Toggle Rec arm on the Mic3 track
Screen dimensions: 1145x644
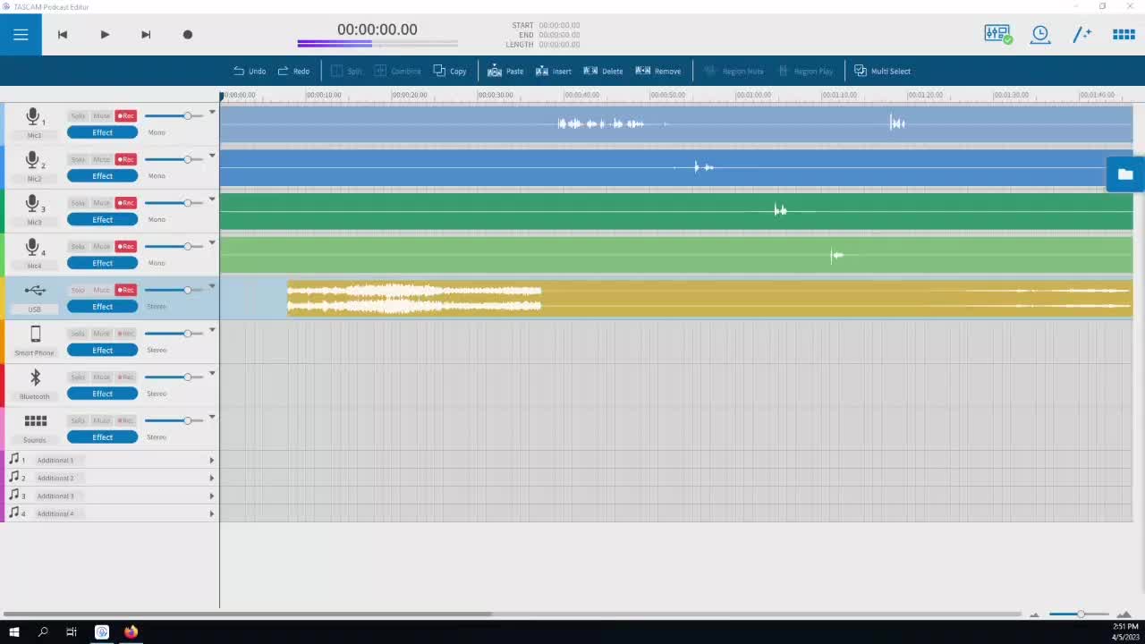pos(125,203)
